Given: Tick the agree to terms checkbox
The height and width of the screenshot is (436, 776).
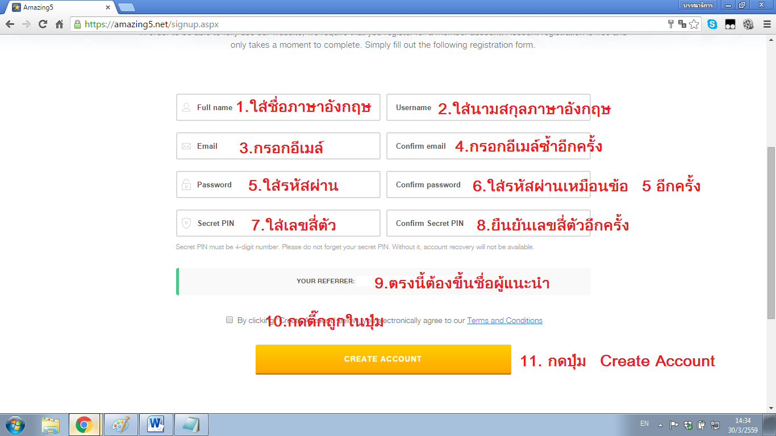Looking at the screenshot, I should (230, 320).
